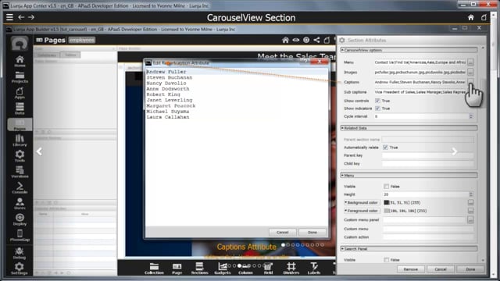The width and height of the screenshot is (500, 281).
Task: Open Console in the left sidebar
Action: click(x=20, y=187)
